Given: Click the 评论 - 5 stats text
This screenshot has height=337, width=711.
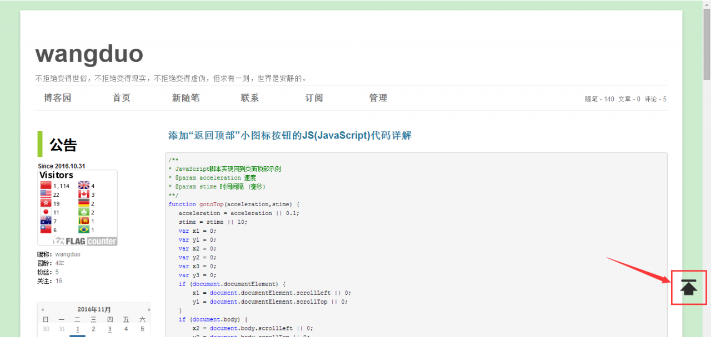Looking at the screenshot, I should (655, 99).
